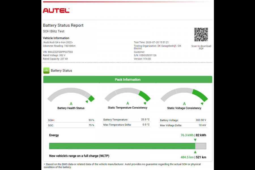Click '/Audi/Audi Q4 e-tron 2022>' text
Screen dimensions: 255x170
(x=58, y=42)
